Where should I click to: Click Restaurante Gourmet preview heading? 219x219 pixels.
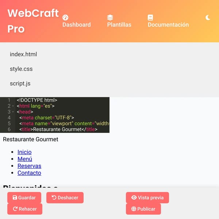[31, 139]
